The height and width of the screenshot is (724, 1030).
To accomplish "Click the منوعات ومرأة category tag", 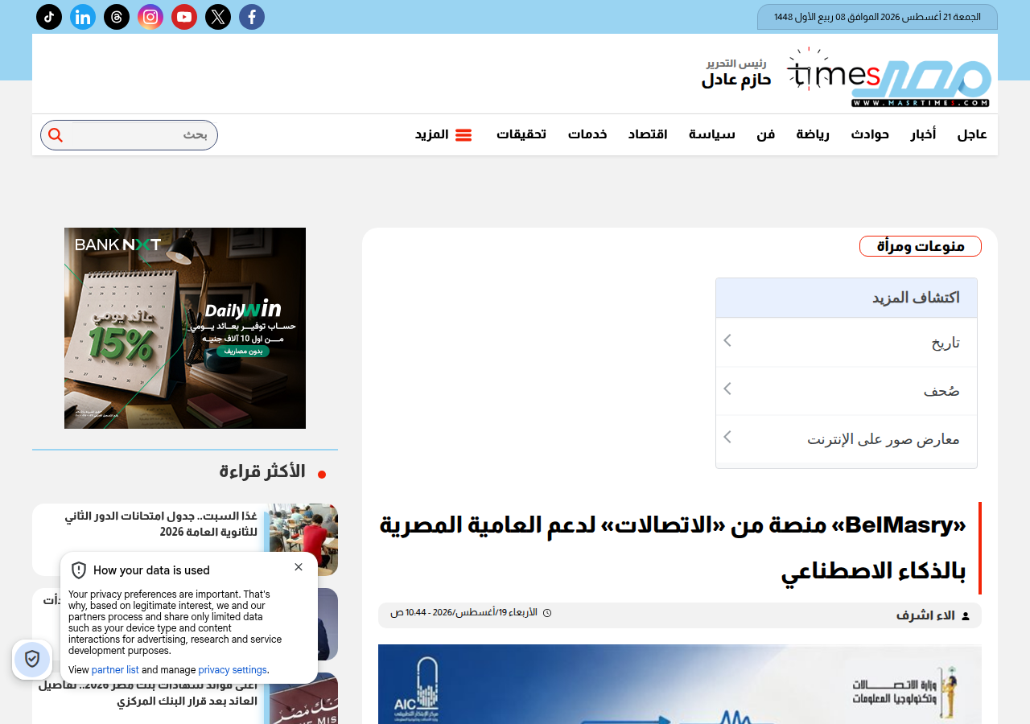I will [921, 246].
